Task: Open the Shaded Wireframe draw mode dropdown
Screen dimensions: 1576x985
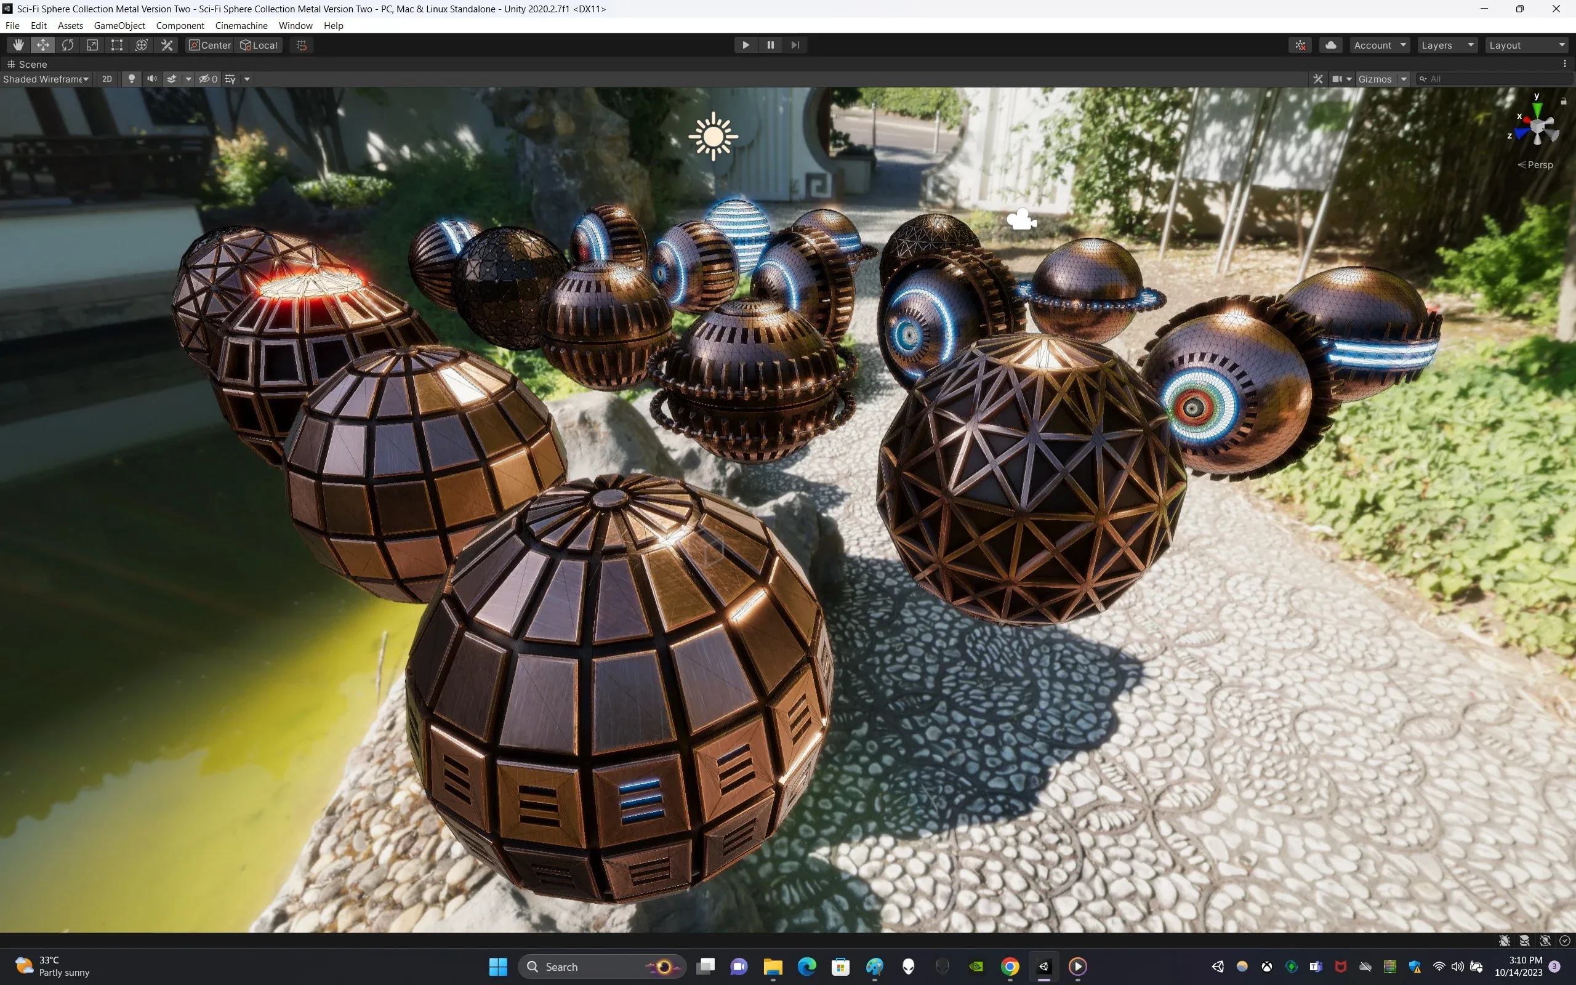Action: (46, 79)
